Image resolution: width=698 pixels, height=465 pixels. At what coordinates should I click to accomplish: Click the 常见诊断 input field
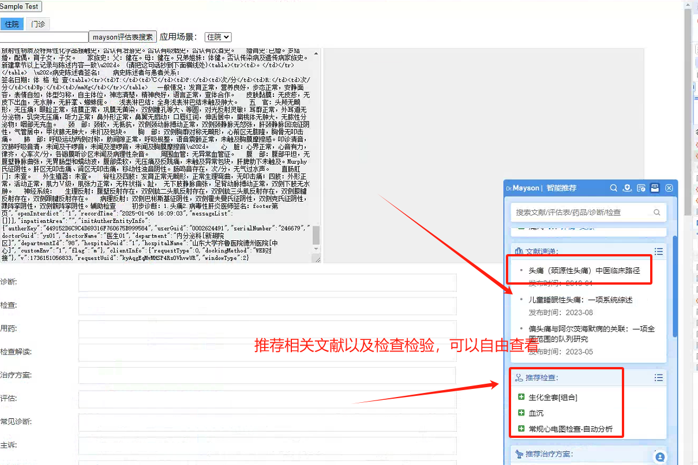(x=268, y=422)
